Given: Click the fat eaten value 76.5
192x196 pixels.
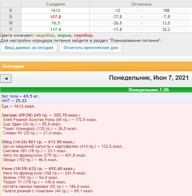Looking at the screenshot, I should 56,23.
